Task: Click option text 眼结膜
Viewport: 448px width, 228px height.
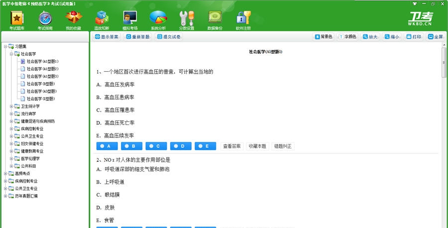Action: click(x=112, y=195)
